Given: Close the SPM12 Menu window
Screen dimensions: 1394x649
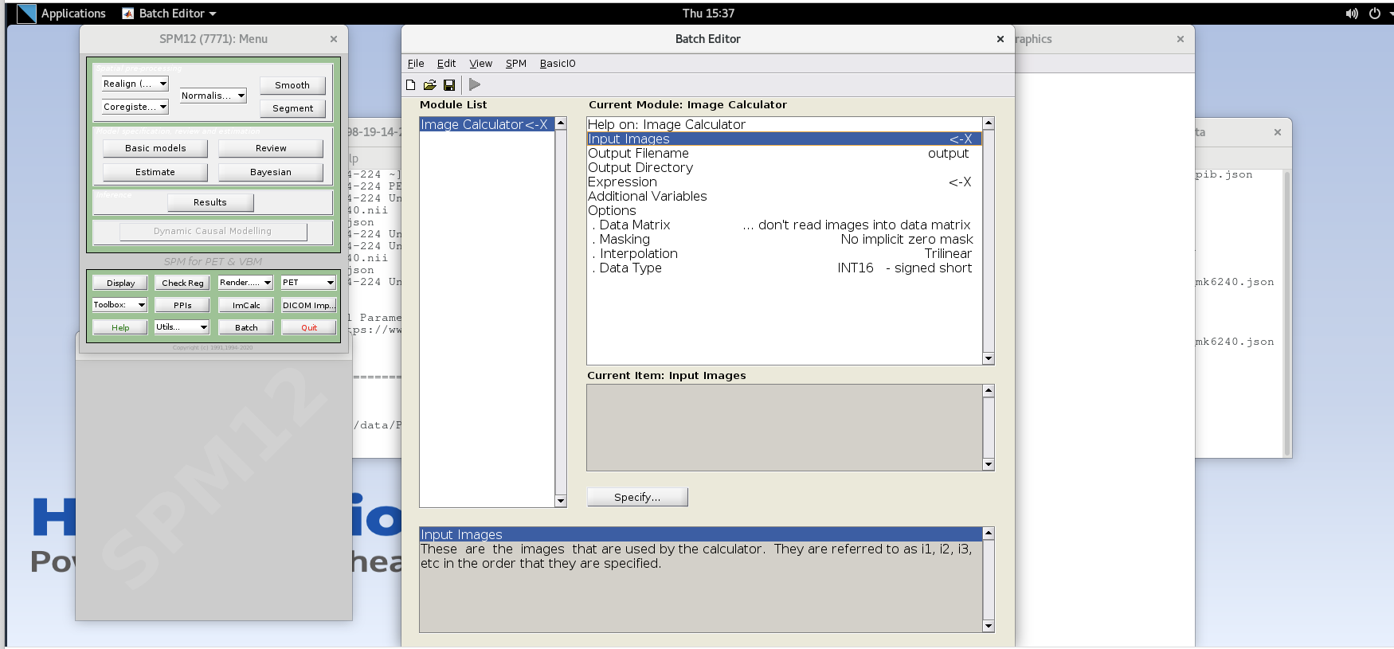Looking at the screenshot, I should [x=334, y=39].
